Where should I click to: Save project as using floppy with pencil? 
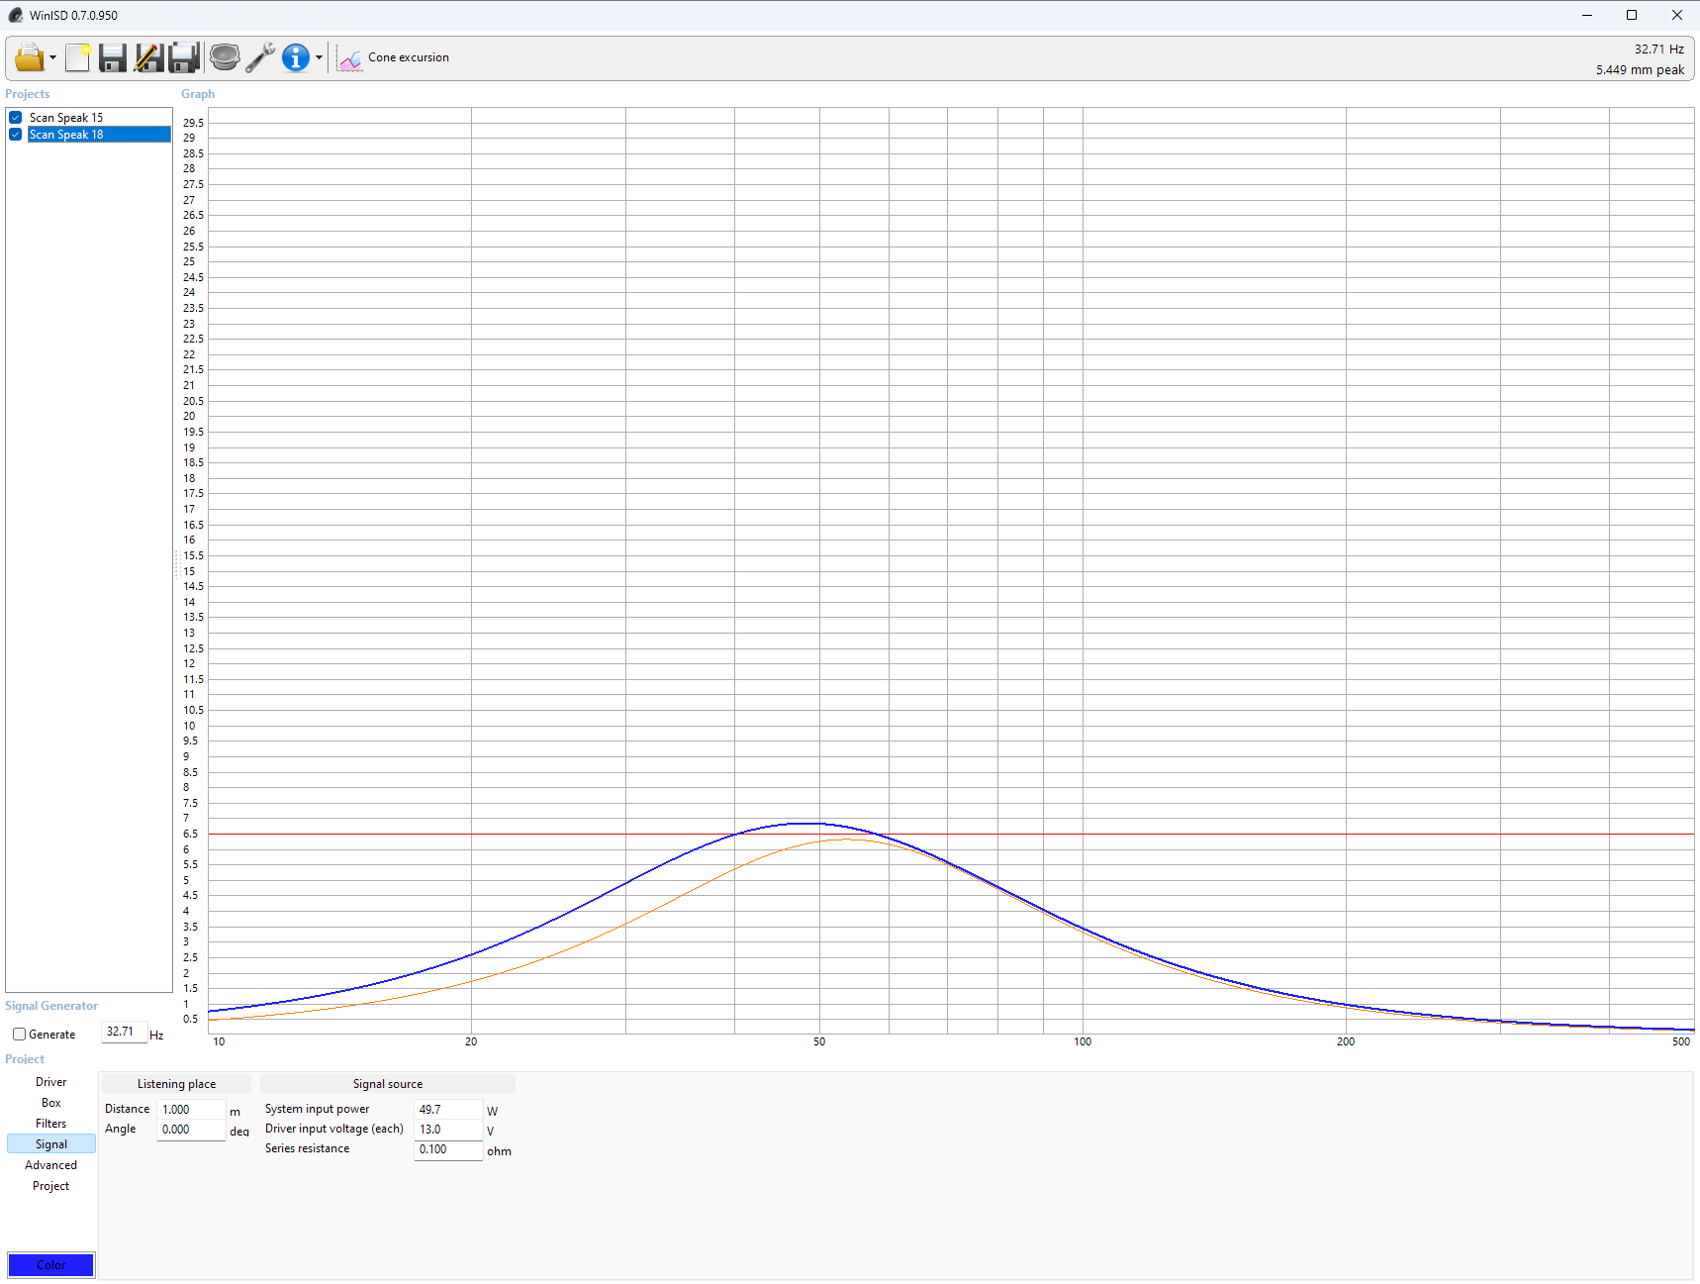[x=148, y=57]
